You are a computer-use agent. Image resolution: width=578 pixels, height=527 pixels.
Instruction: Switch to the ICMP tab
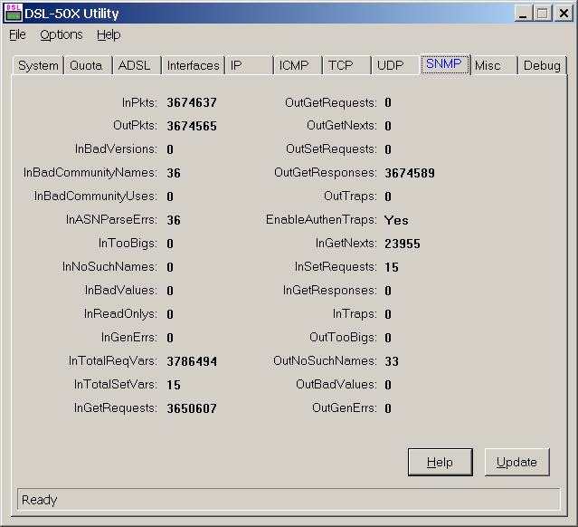[x=298, y=65]
